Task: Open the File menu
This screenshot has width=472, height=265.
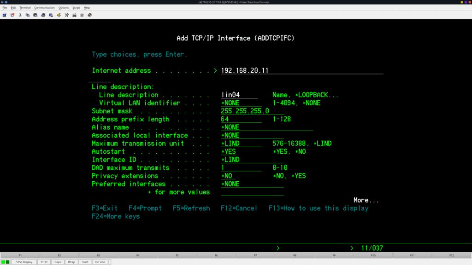Action: click(x=5, y=7)
